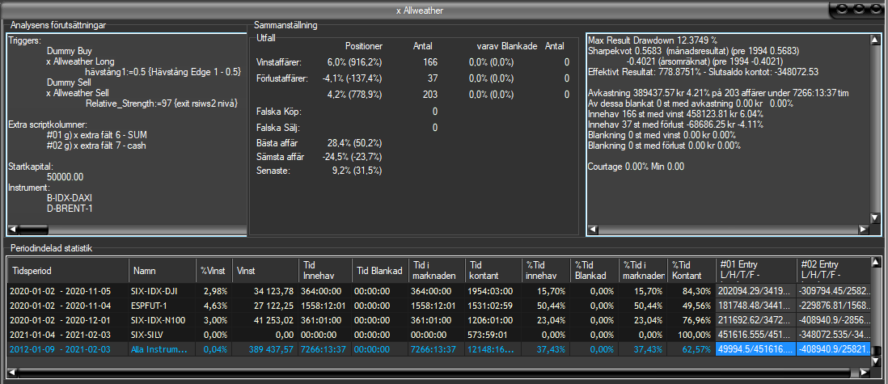
Task: Click the left scroll arrow under results text panel
Action: 593,230
